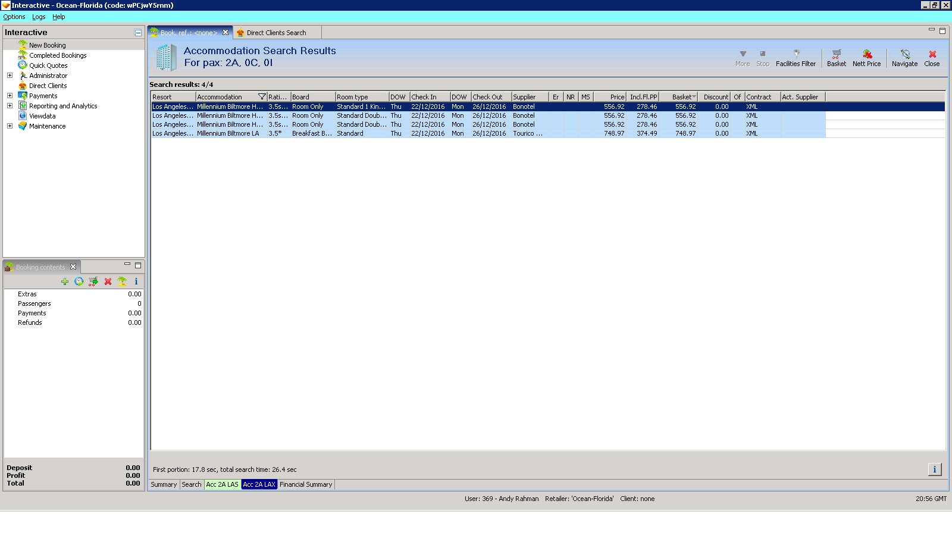
Task: Click the red X delete icon in Booking contents
Action: 108,281
